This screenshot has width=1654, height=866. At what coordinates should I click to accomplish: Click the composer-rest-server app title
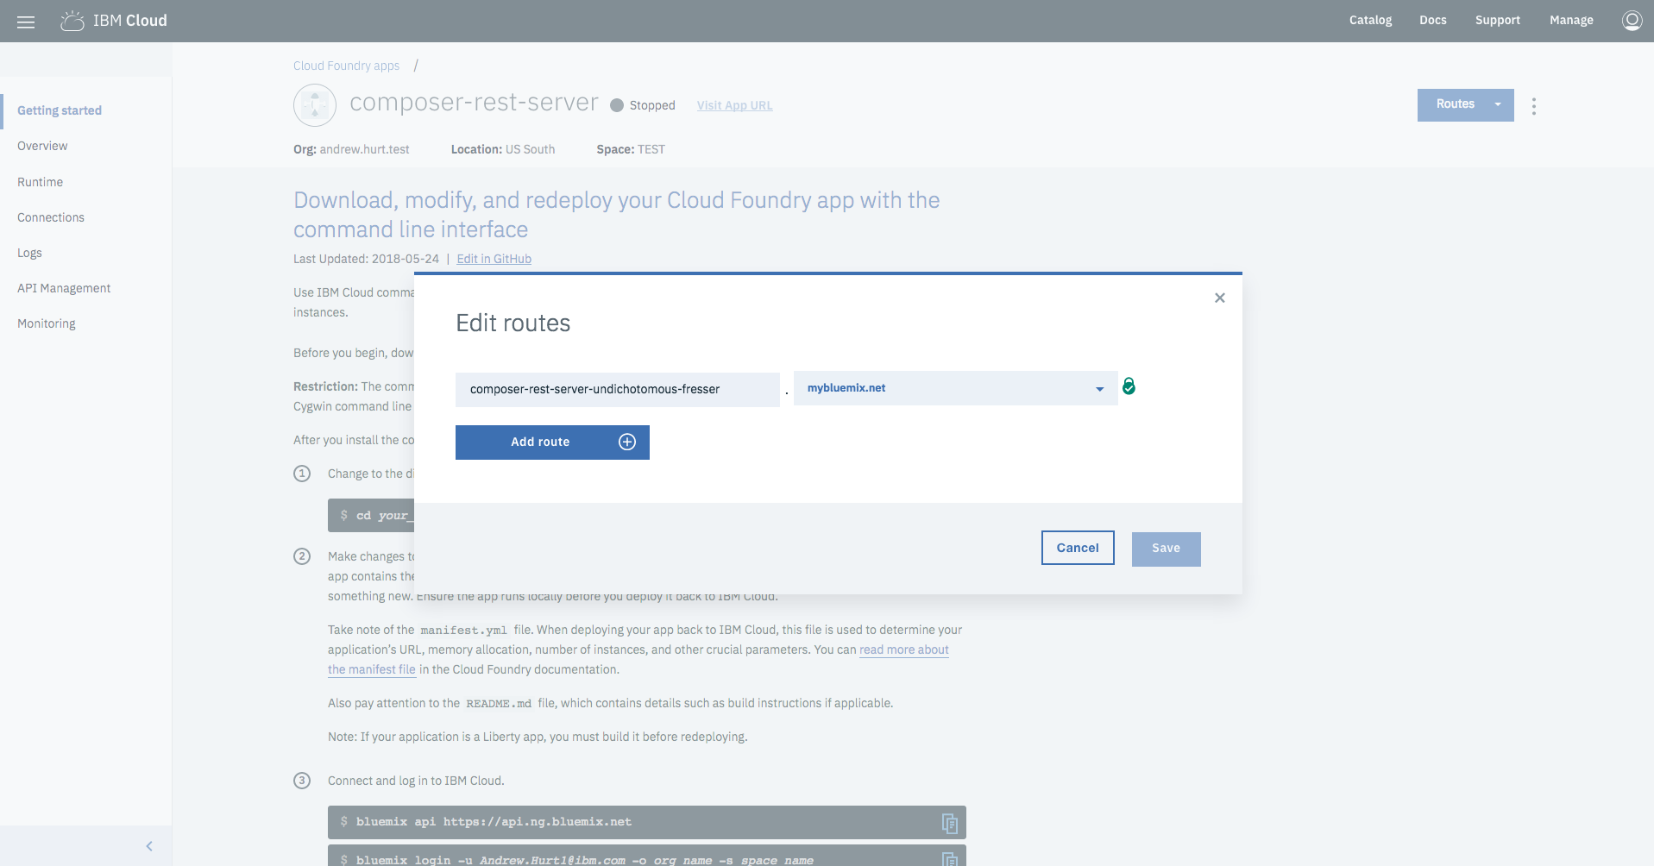point(474,103)
